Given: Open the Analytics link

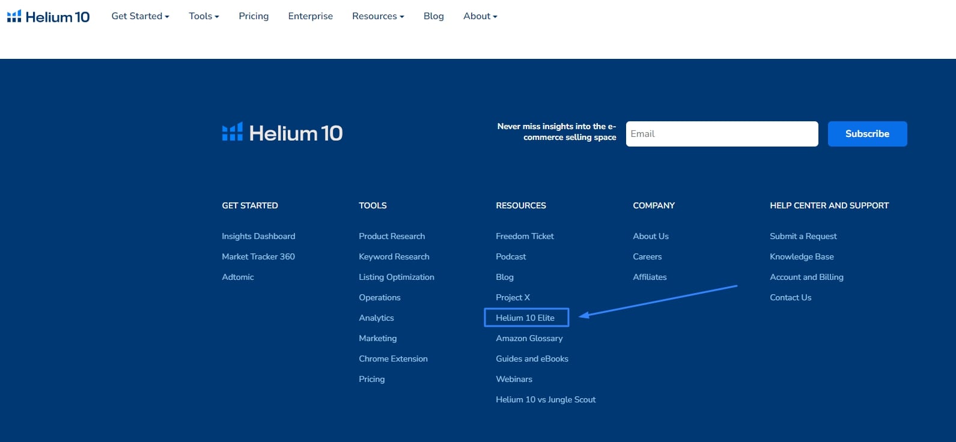Looking at the screenshot, I should click(x=376, y=318).
